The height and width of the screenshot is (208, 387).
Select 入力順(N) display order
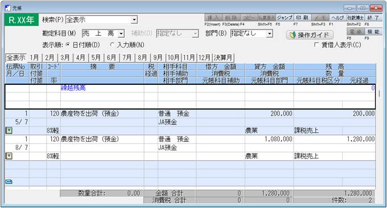[127, 45]
